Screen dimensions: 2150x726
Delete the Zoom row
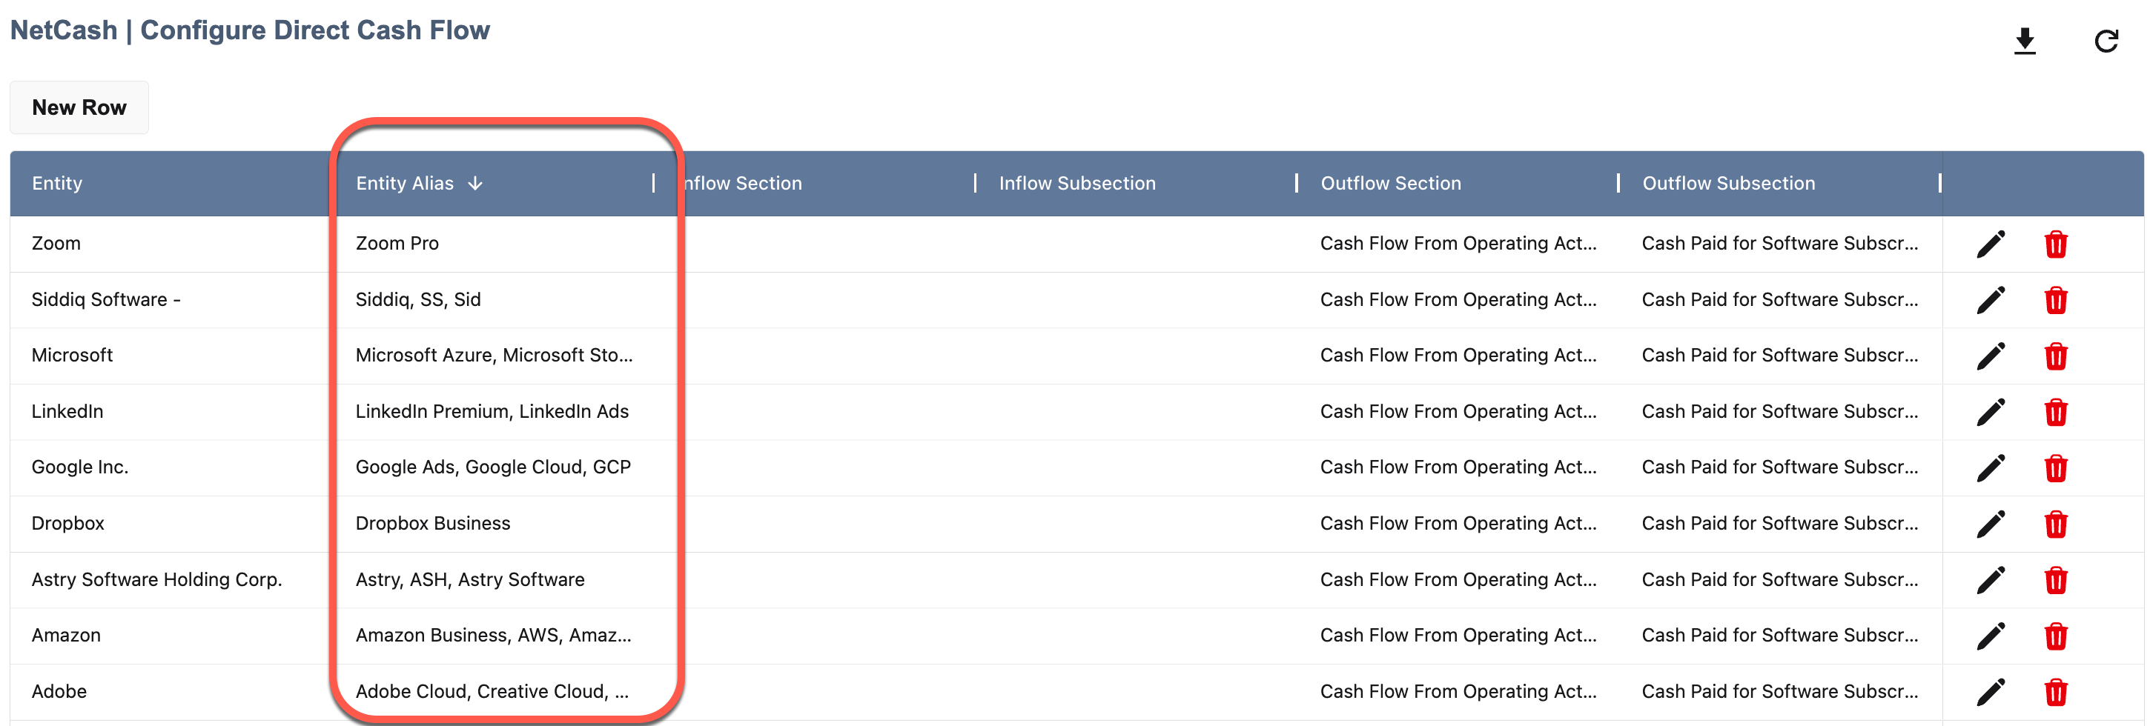click(x=2056, y=244)
